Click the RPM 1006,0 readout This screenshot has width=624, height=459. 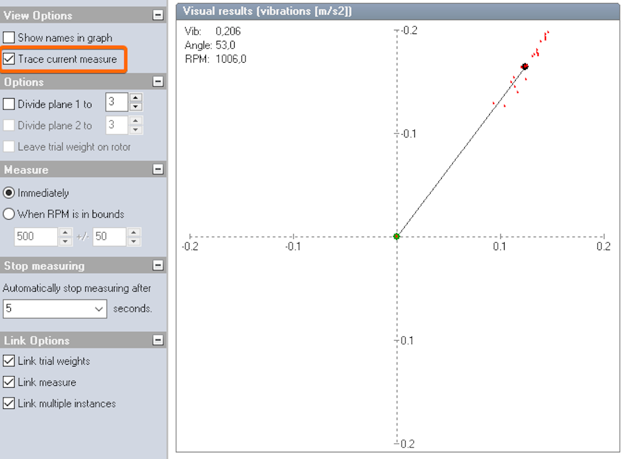216,59
